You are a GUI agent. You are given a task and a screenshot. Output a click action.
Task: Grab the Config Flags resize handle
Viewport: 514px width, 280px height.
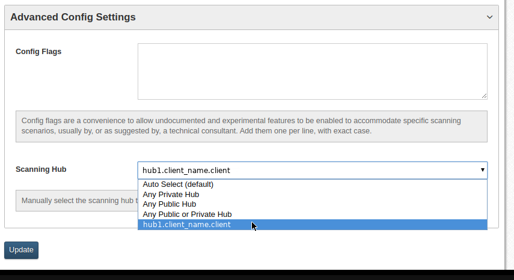coord(484,96)
